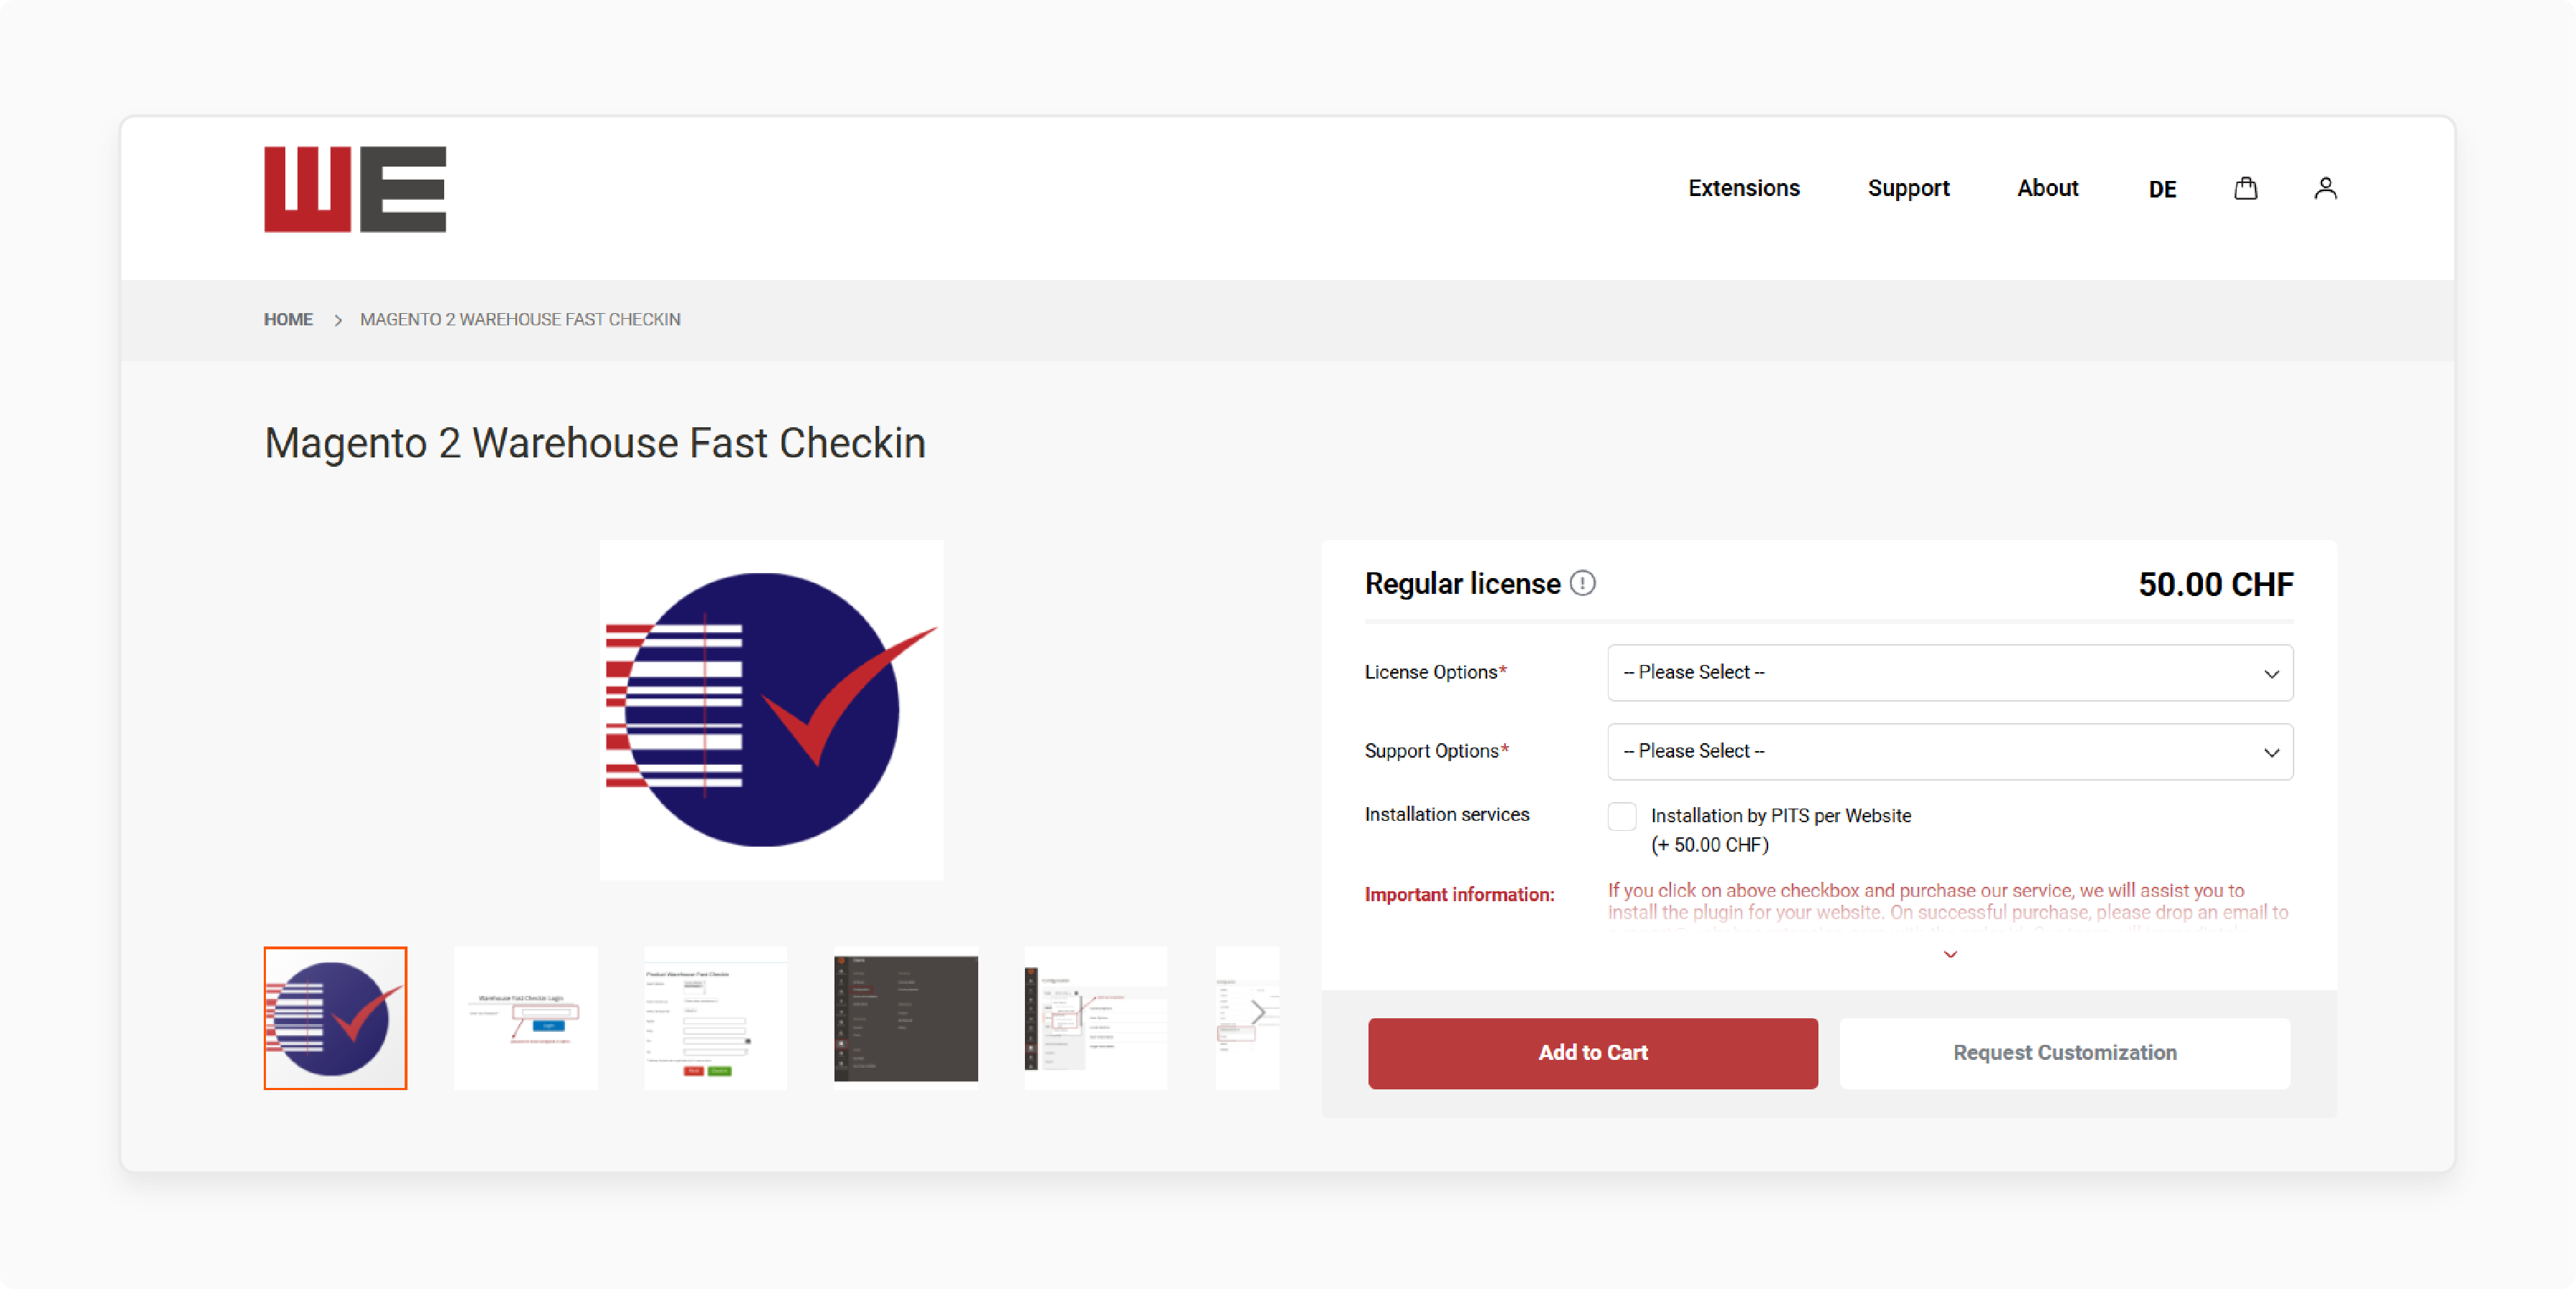Open the Extensions menu
Screen dimensions: 2576x1289
click(x=1744, y=188)
